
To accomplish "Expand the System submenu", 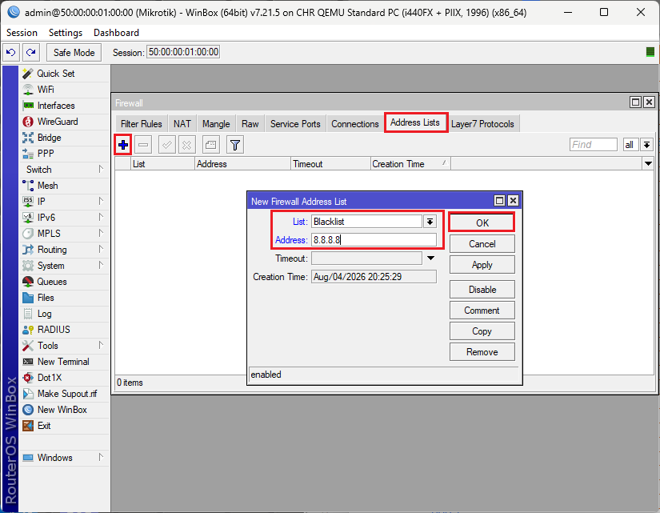I will click(66, 266).
